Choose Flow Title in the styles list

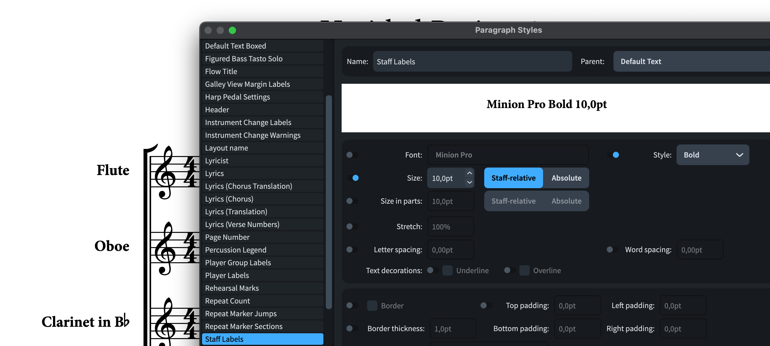pyautogui.click(x=221, y=72)
